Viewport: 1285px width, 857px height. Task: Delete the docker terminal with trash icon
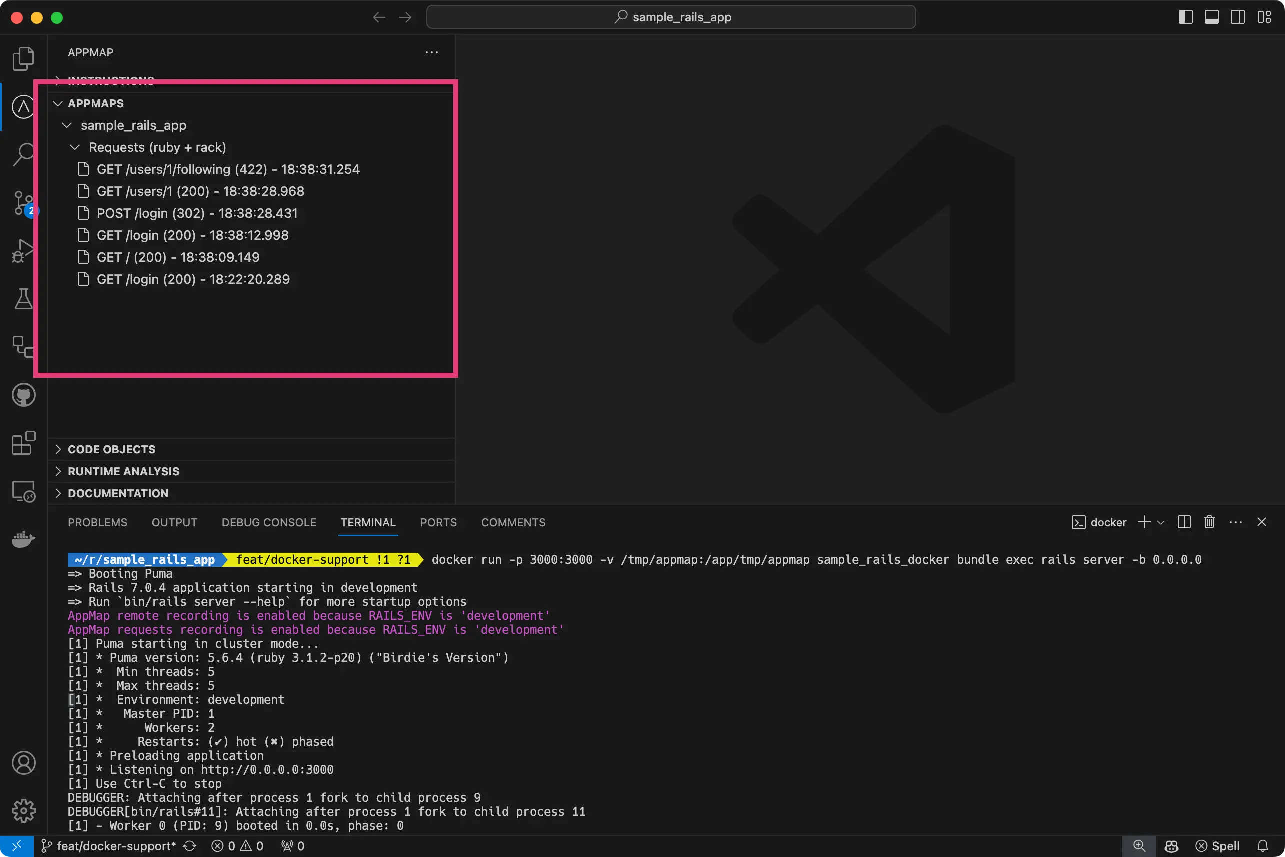click(1209, 522)
